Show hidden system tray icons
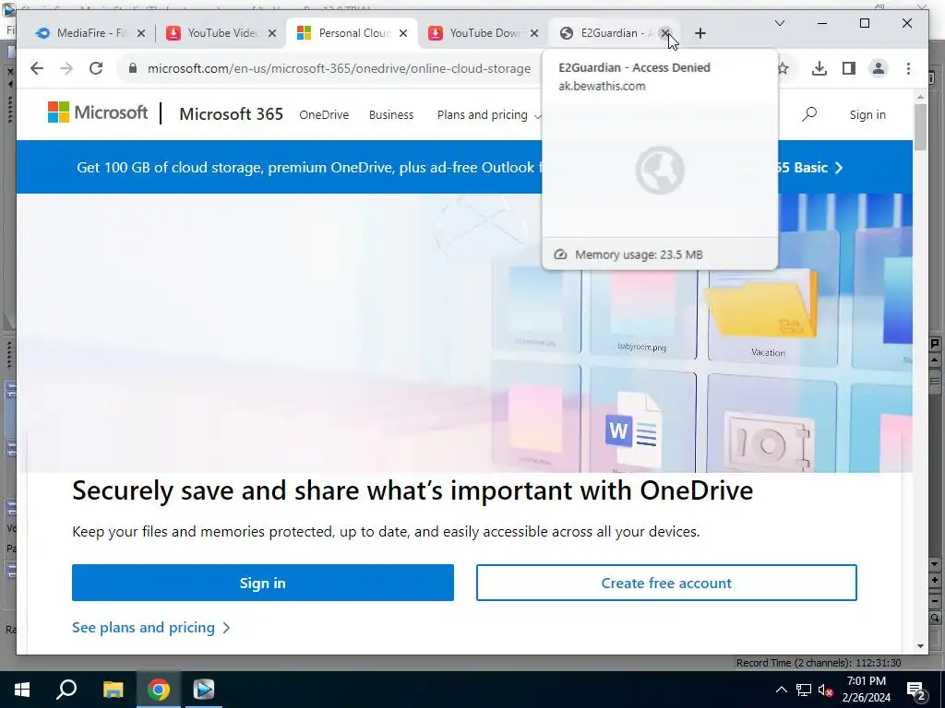Screen dimensions: 945x708 click(781, 690)
